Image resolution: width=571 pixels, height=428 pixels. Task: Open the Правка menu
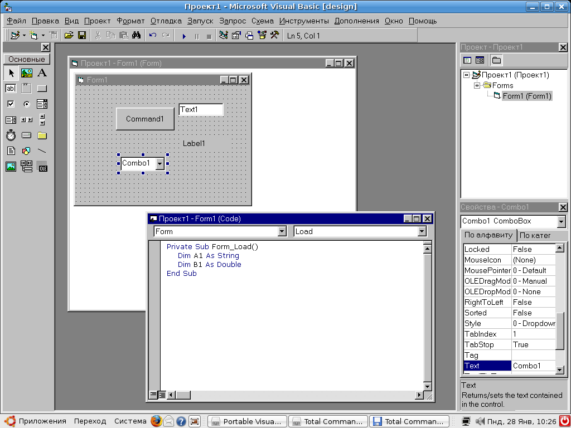[45, 21]
